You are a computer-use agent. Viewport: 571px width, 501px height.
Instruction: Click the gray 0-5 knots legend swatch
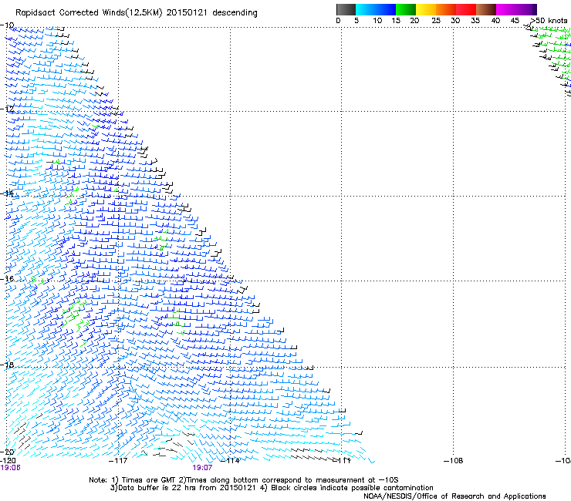[346, 9]
